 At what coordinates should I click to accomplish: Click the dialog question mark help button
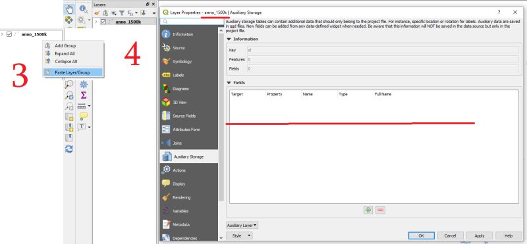(499, 12)
